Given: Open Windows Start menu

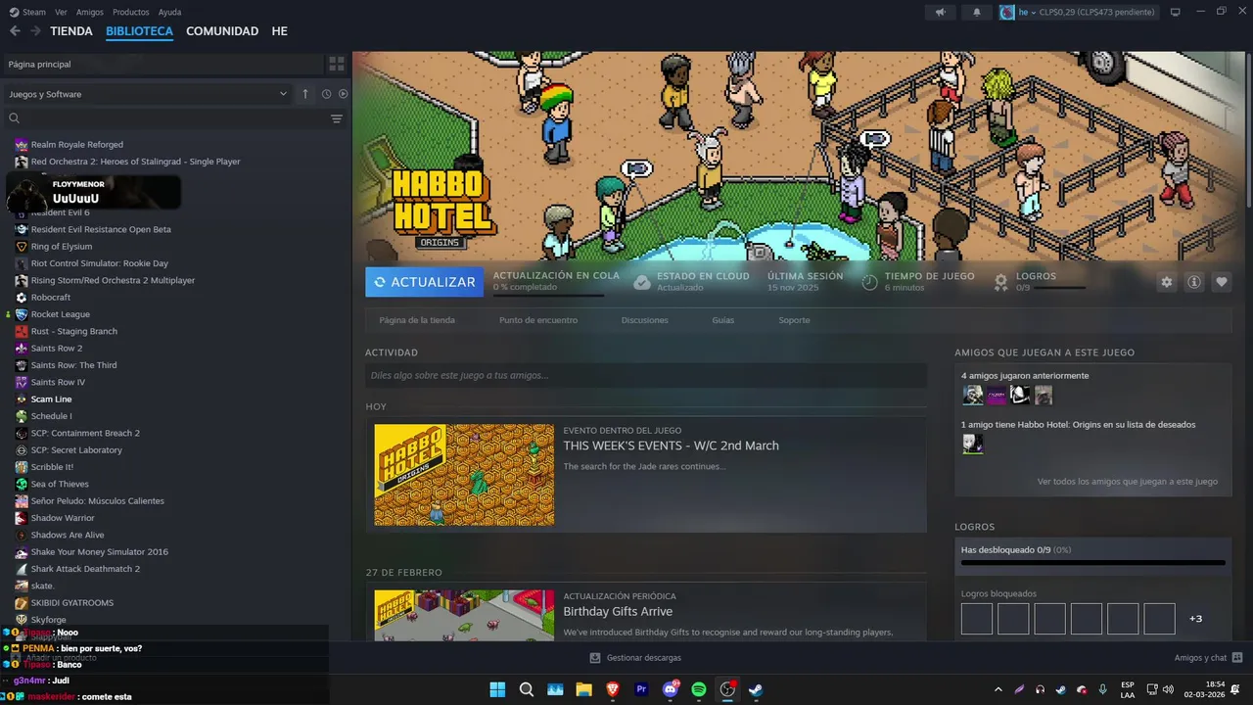Looking at the screenshot, I should pos(497,689).
